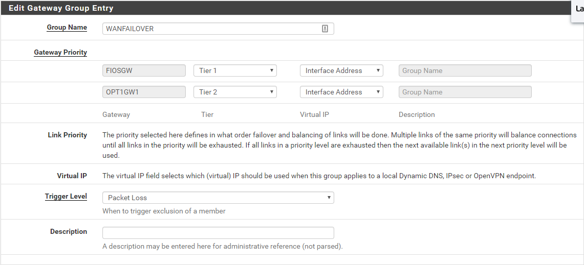
Task: Click the Edit Gateway Group Entry header
Action: pyautogui.click(x=61, y=8)
